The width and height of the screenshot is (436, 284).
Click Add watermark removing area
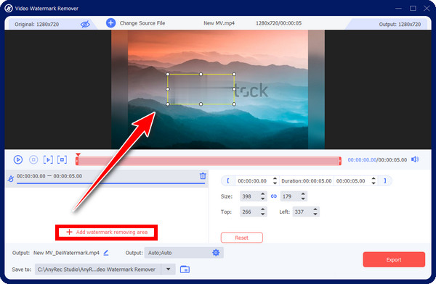[107, 233]
